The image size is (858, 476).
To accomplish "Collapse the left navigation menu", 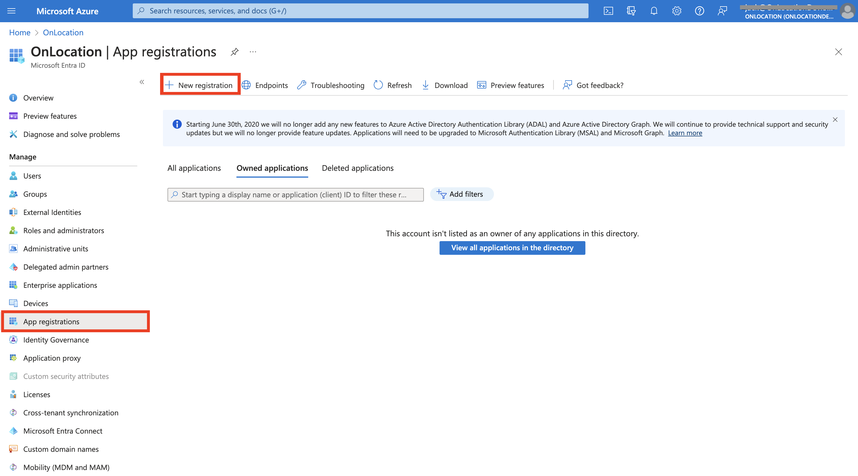I will [x=142, y=82].
